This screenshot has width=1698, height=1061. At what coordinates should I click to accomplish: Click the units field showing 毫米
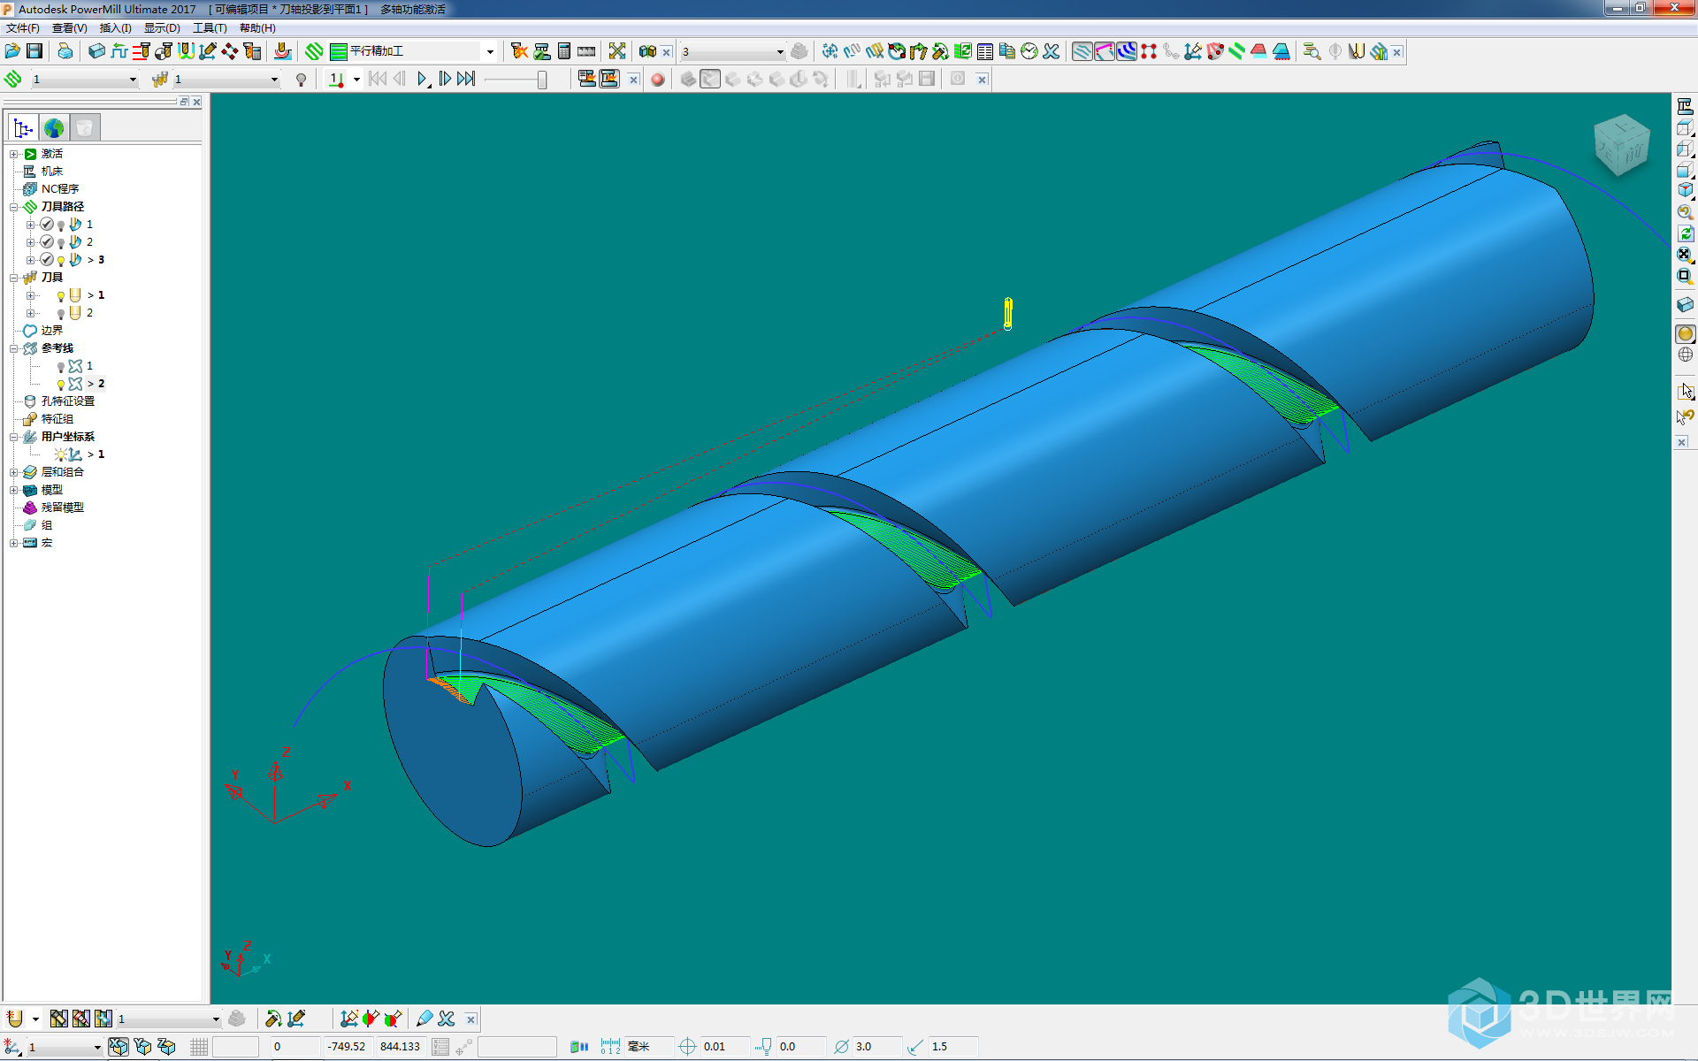click(x=648, y=1047)
